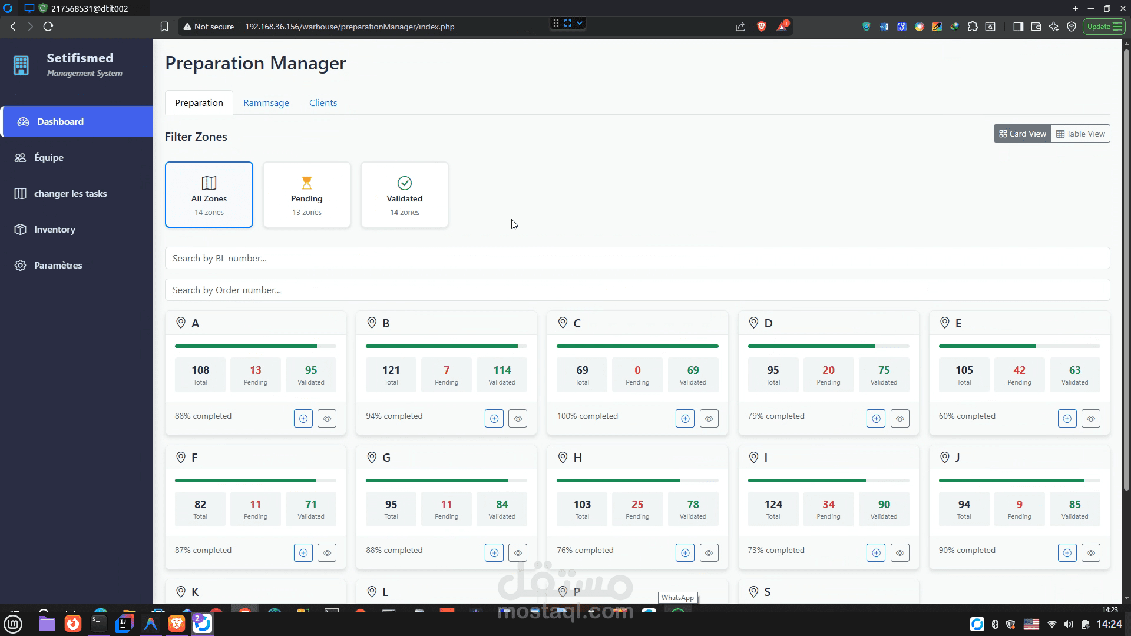Screen dimensions: 1131x636
Task: Open Paramètres settings in sidebar
Action: [x=58, y=266]
